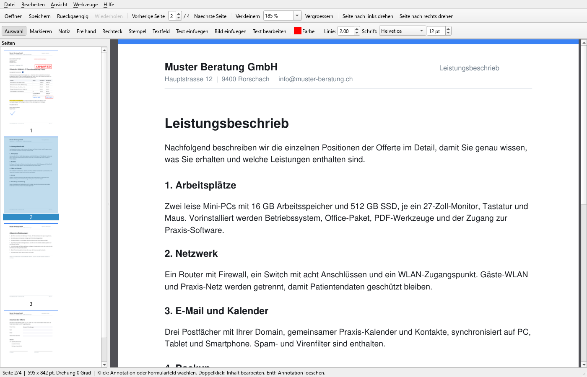Open the Ansicht menu

pyautogui.click(x=59, y=5)
